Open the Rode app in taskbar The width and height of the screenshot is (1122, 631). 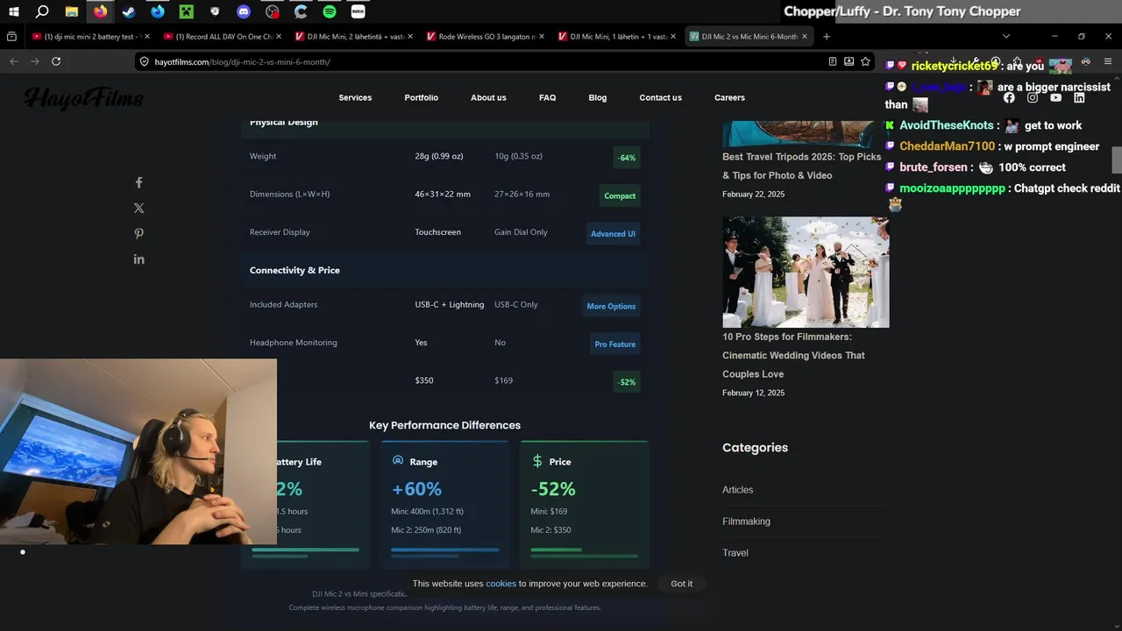pos(358,11)
